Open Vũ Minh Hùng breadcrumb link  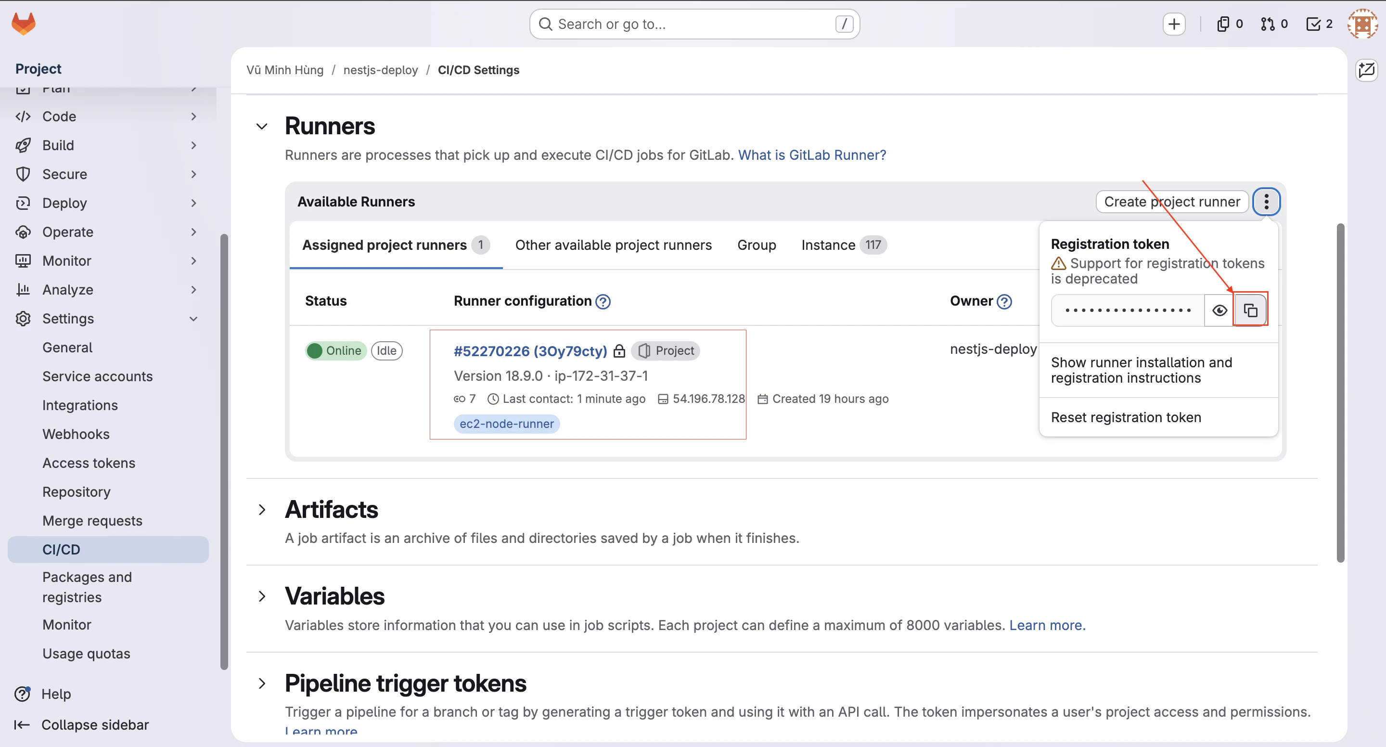click(x=284, y=70)
